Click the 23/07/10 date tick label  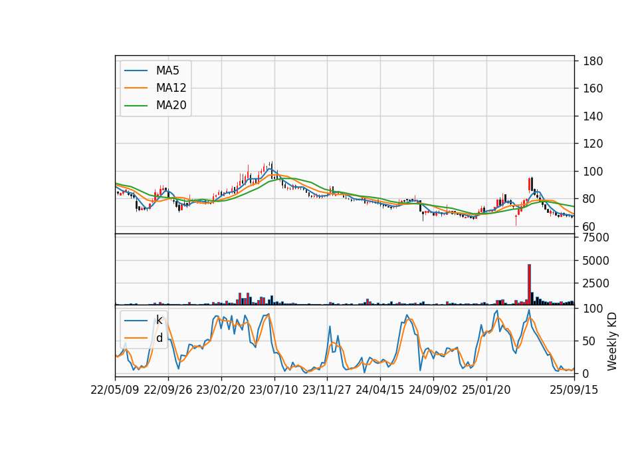[x=274, y=390]
